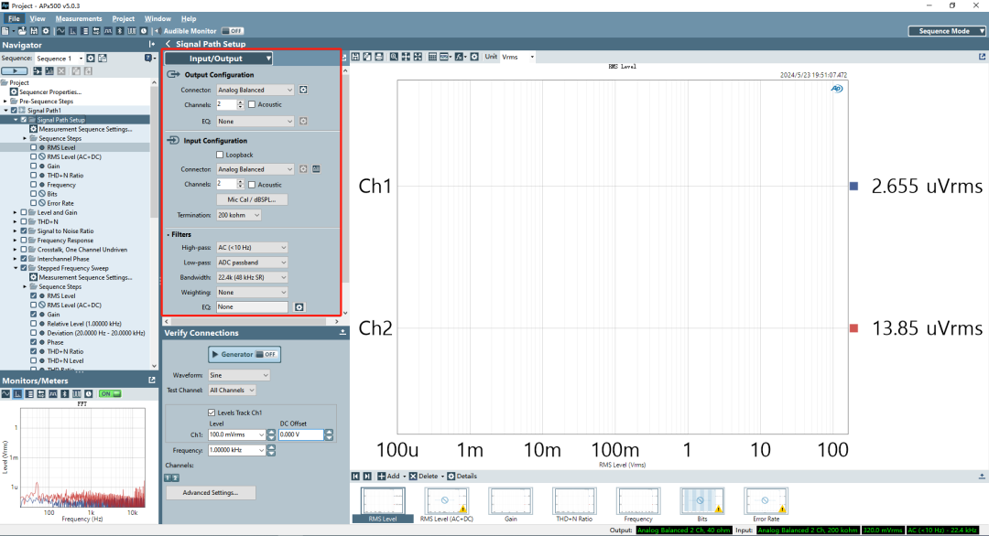The image size is (989, 536).
Task: Click the Mic Cal / dBSPL button
Action: [252, 198]
